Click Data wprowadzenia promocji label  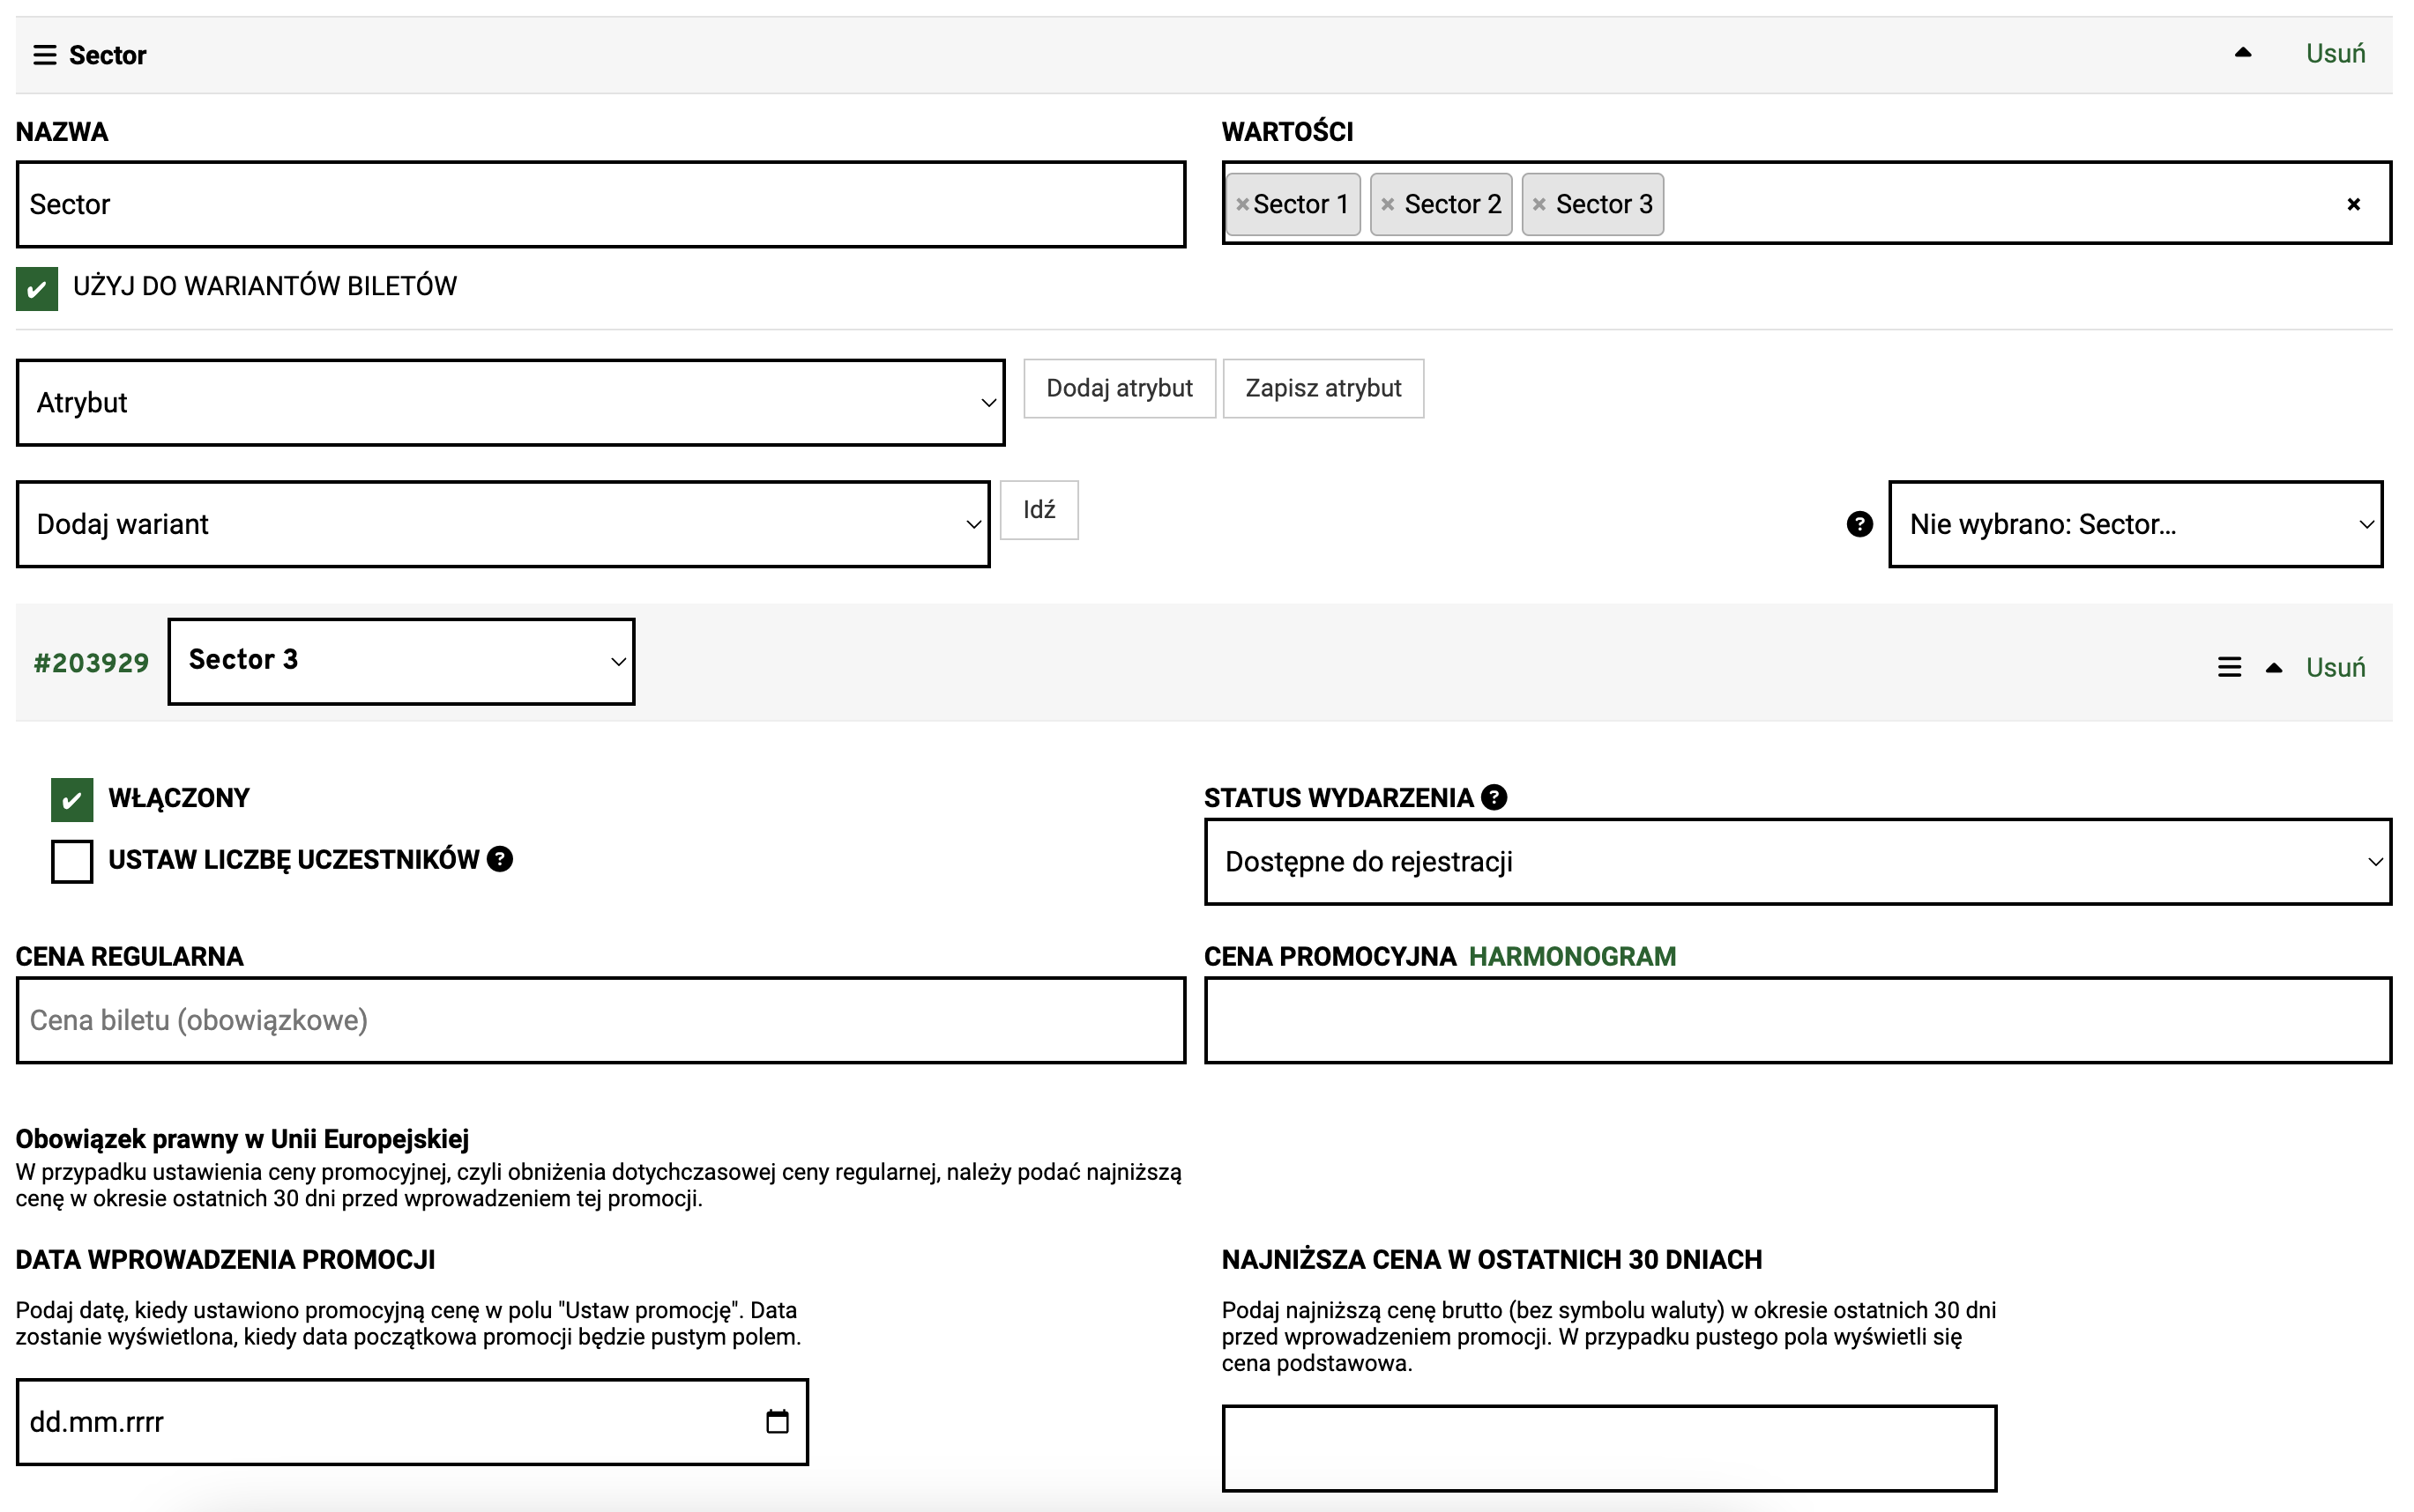point(225,1260)
